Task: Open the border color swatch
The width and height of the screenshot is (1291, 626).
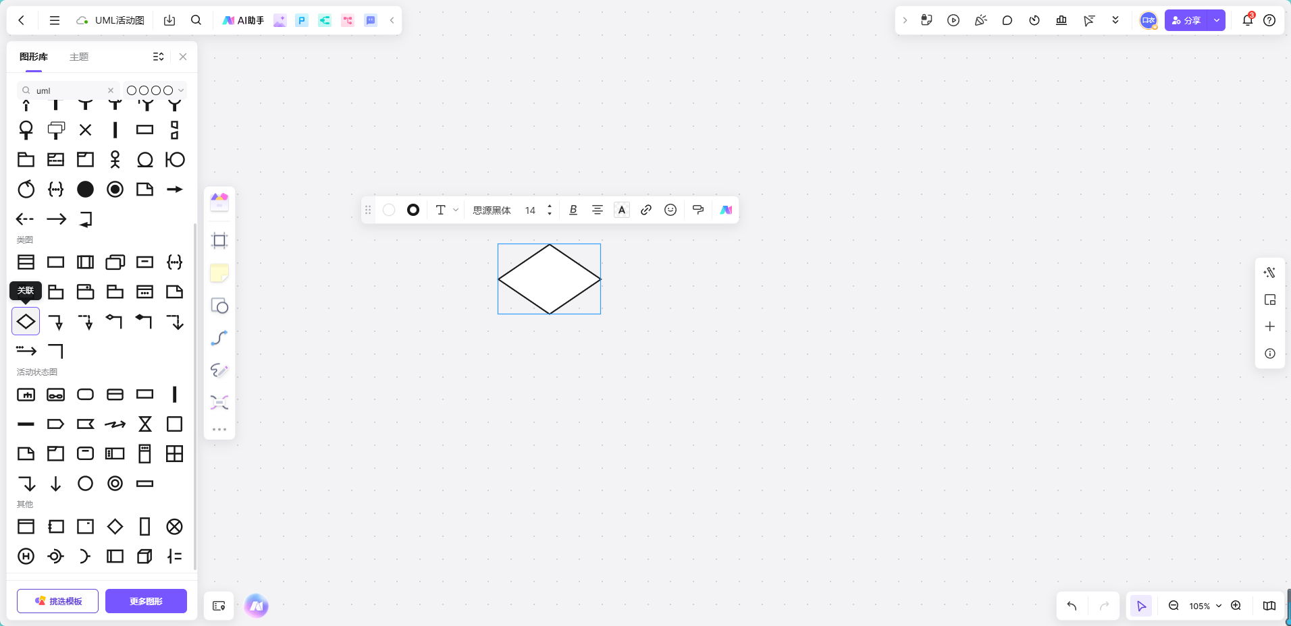Action: [413, 210]
